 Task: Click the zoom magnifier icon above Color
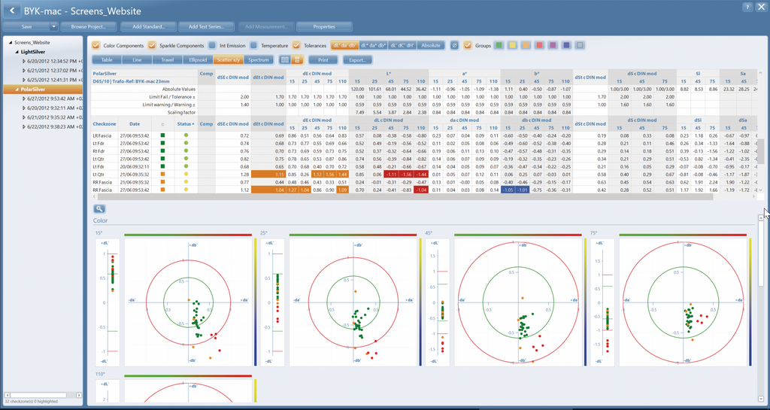click(x=99, y=209)
